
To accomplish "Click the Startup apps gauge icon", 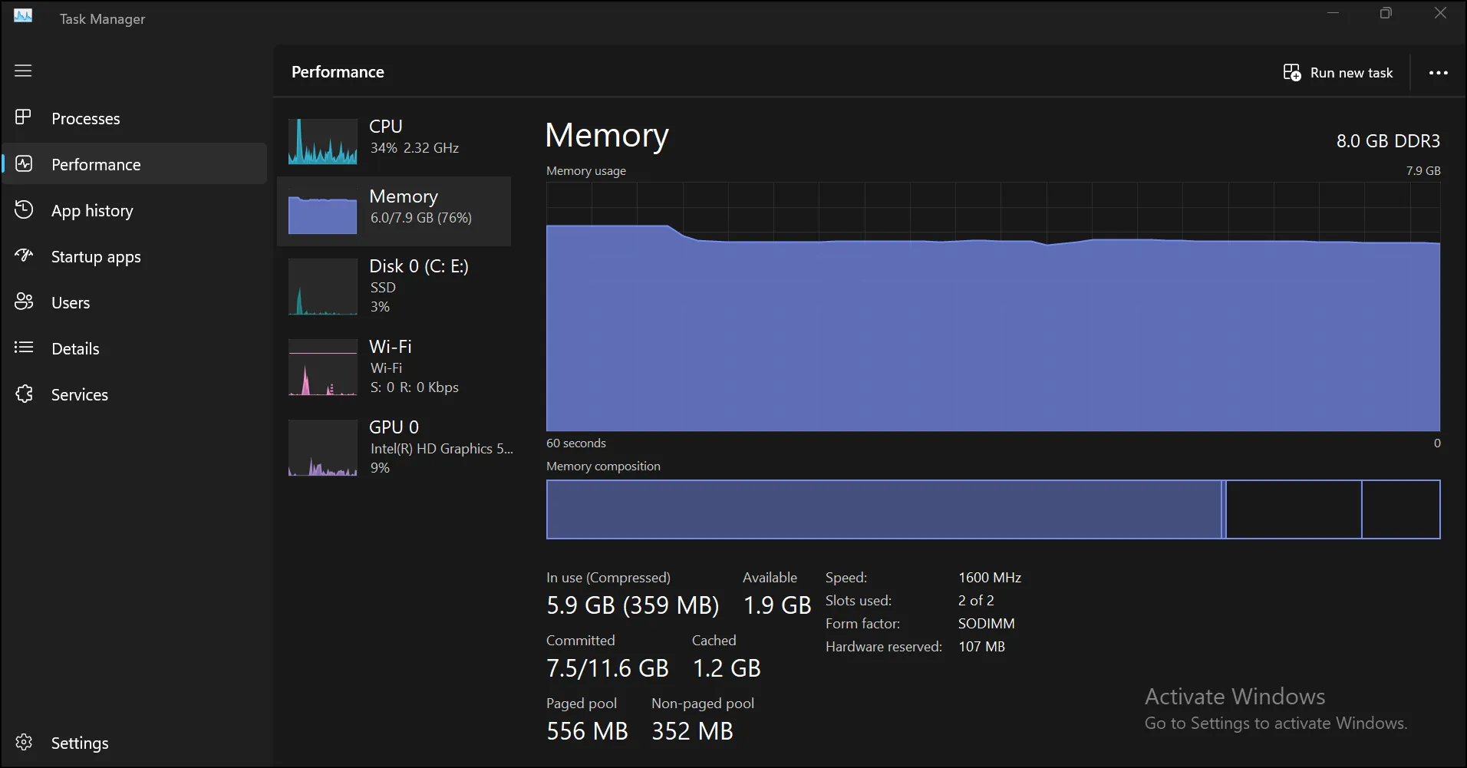I will click(24, 255).
